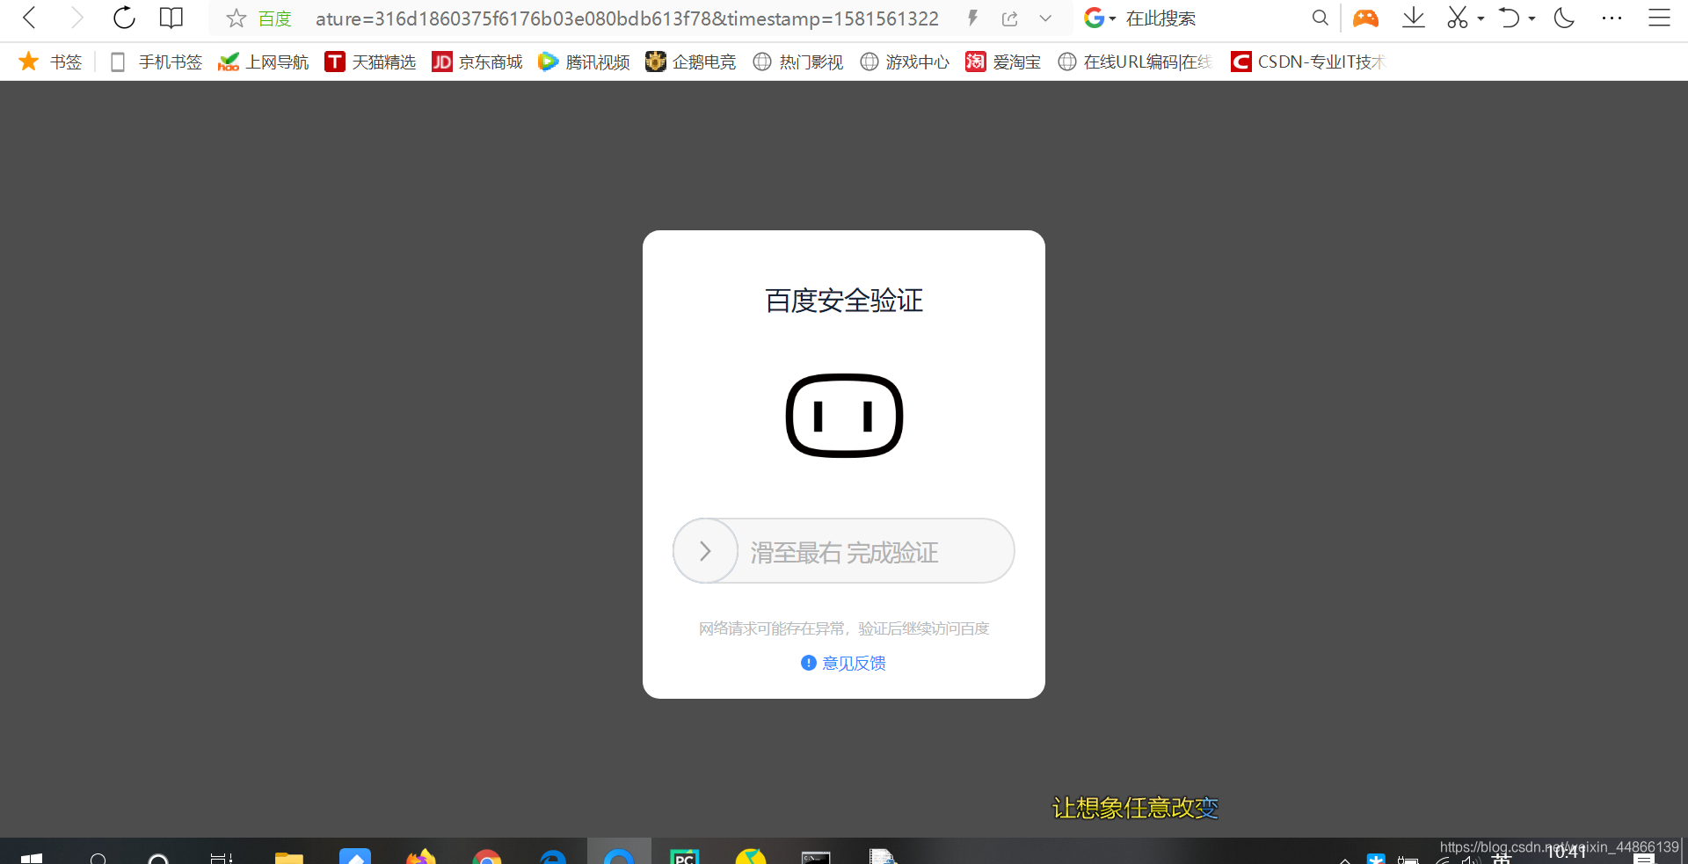The width and height of the screenshot is (1688, 864).
Task: Expand the screenshot tool dropdown arrow
Action: (1481, 18)
